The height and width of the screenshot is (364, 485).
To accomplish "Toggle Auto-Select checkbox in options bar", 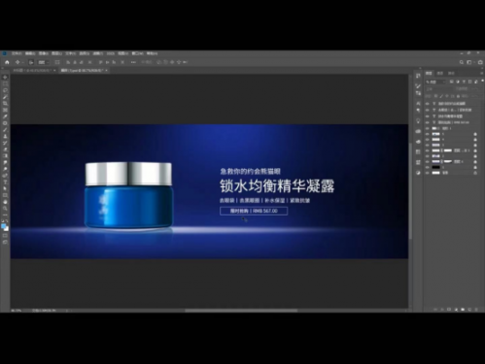I will 31,62.
